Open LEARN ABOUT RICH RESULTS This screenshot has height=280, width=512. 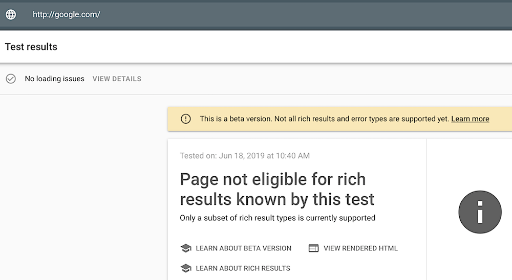(243, 268)
